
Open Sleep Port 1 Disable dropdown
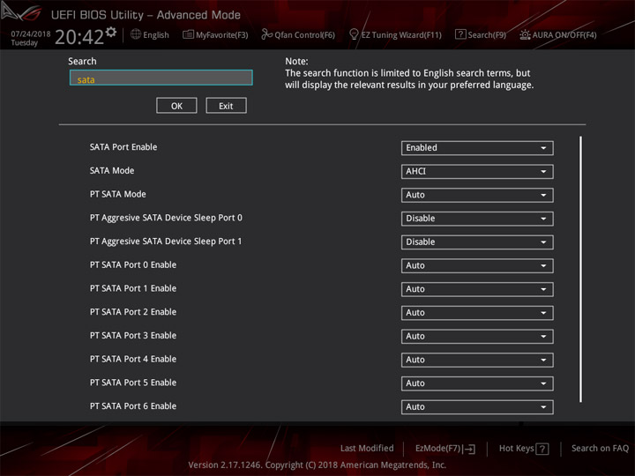pos(477,242)
